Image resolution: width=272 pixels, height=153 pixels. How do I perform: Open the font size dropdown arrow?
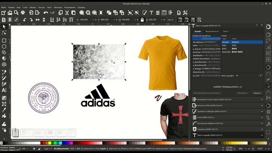261,76
